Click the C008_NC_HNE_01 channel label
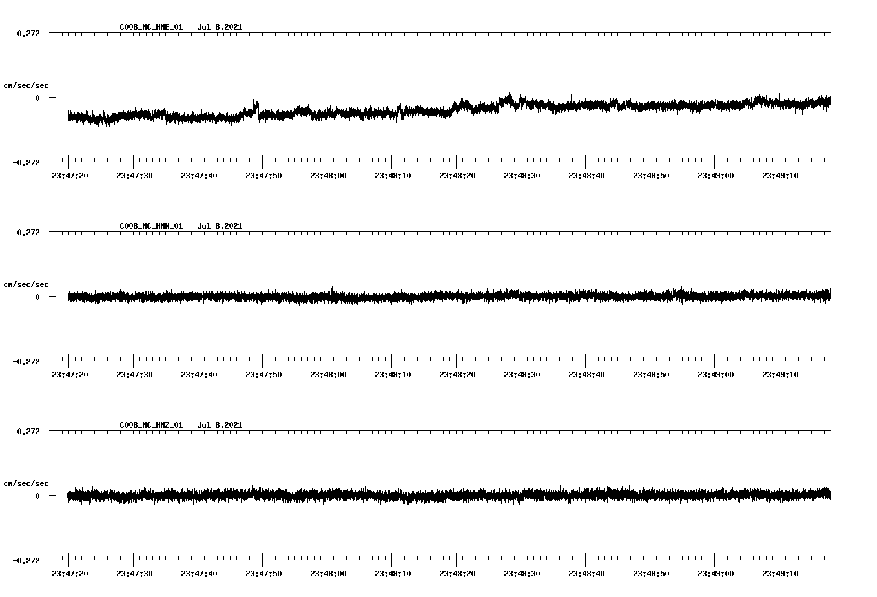Screen dimensions: 877x597 pos(150,27)
